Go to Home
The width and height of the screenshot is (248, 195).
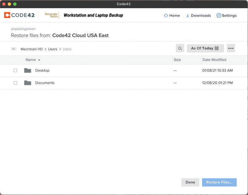pos(172,16)
